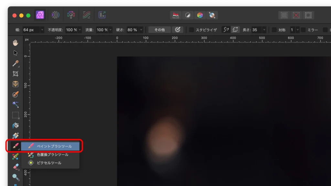Image resolution: width=331 pixels, height=186 pixels.
Task: Apply Auto Levels from toolbar
Action: click(x=176, y=15)
